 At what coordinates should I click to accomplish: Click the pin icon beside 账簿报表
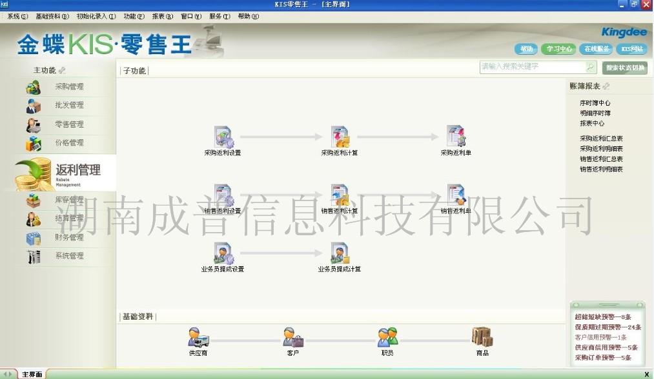click(x=606, y=86)
